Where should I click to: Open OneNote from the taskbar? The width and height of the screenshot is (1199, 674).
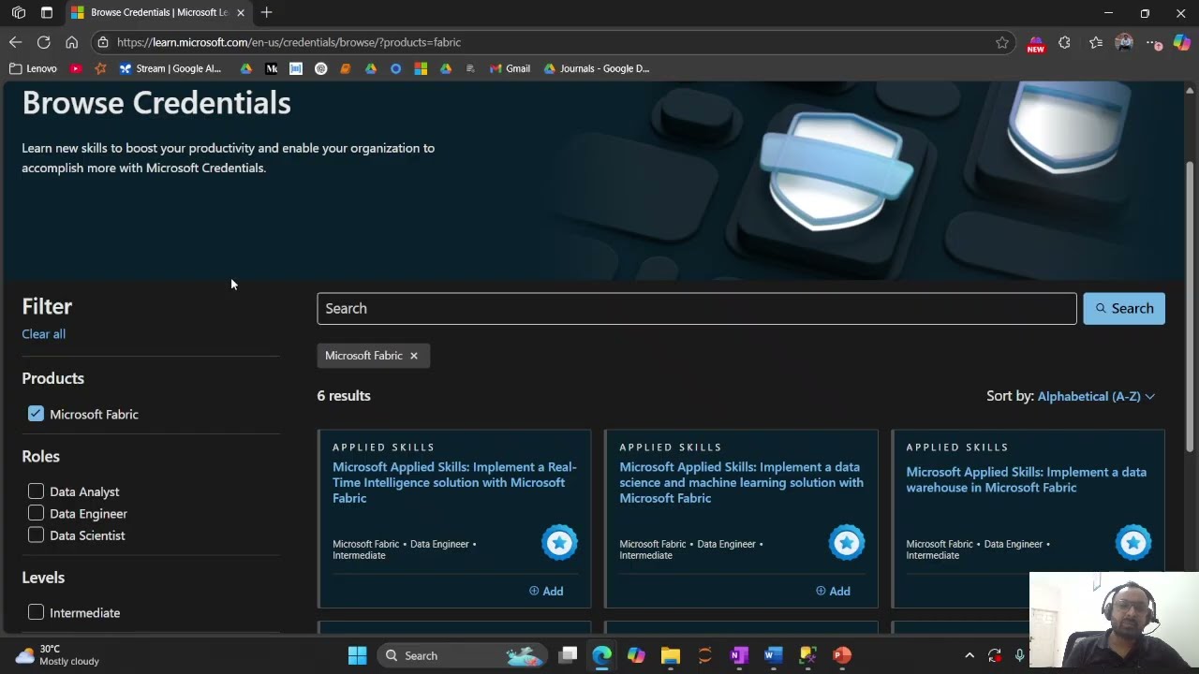739,655
